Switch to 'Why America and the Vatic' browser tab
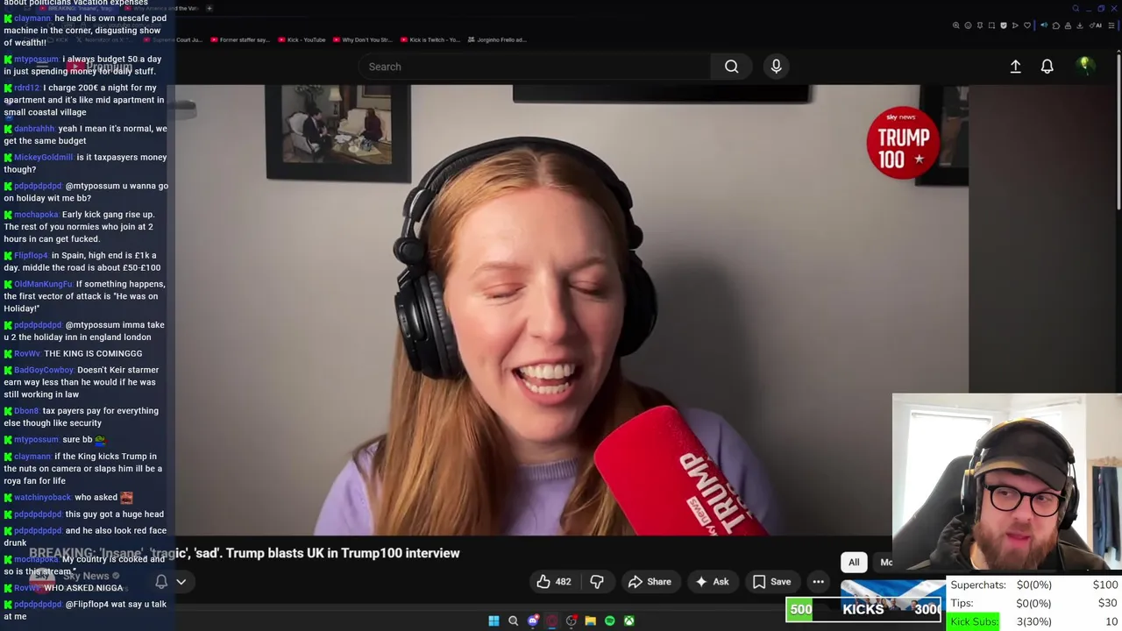The image size is (1122, 631). (161, 9)
